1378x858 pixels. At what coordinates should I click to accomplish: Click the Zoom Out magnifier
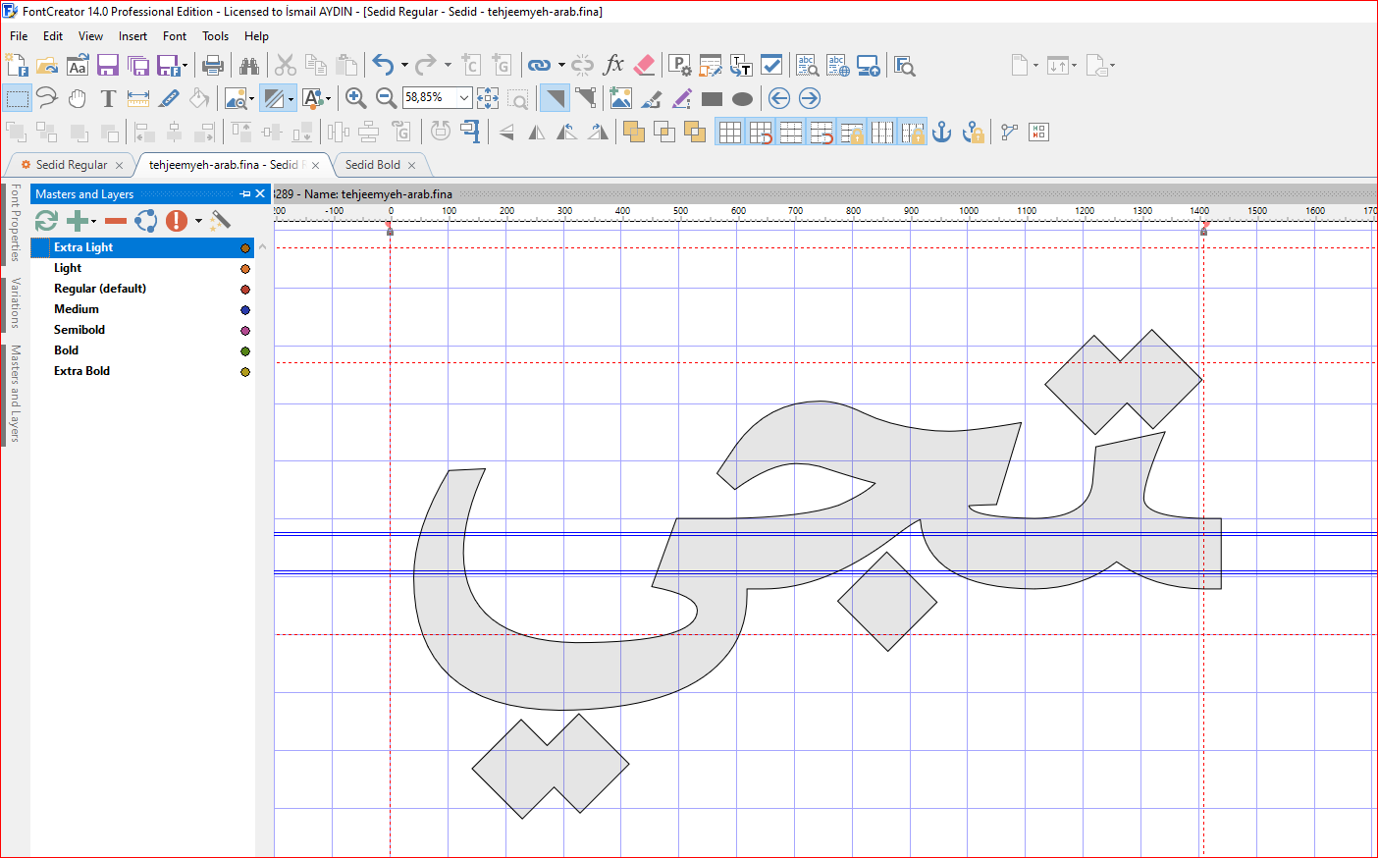coord(387,98)
